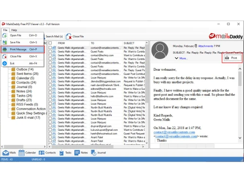Open the Tasks view icon
The width and height of the screenshot is (244, 183).
click(61, 153)
